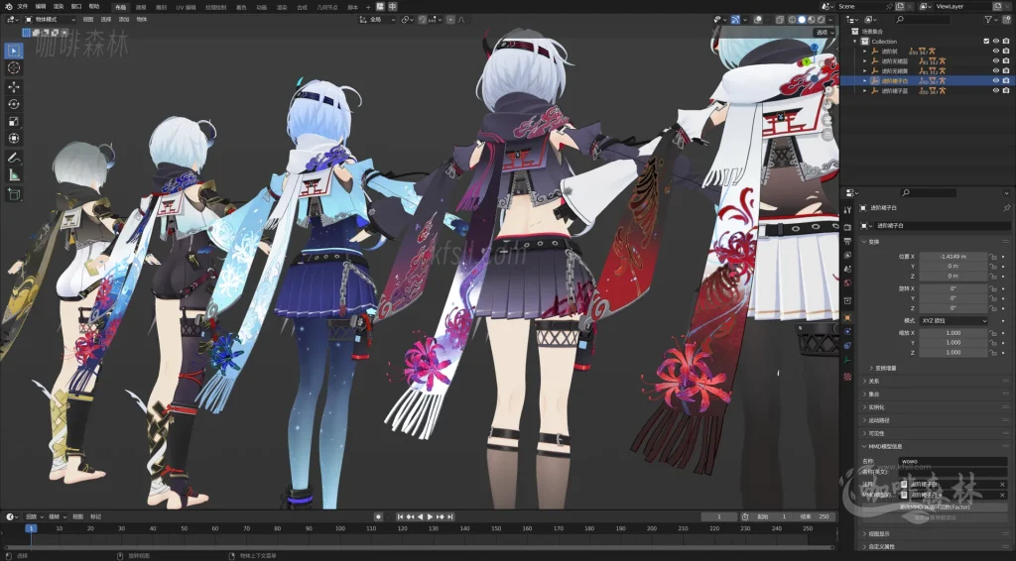
Task: Switch to the 几何节点 workspace tab
Action: (327, 7)
